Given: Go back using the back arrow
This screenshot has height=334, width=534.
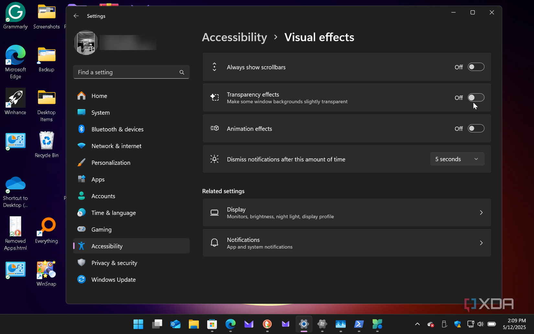Looking at the screenshot, I should pyautogui.click(x=76, y=16).
